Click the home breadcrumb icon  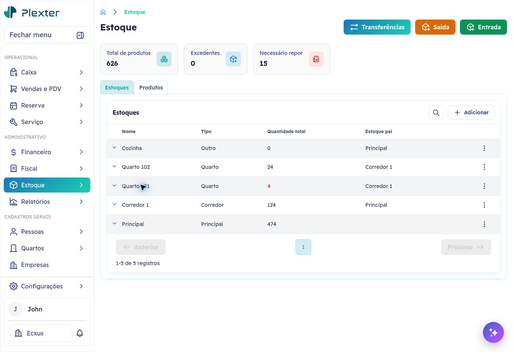[103, 12]
